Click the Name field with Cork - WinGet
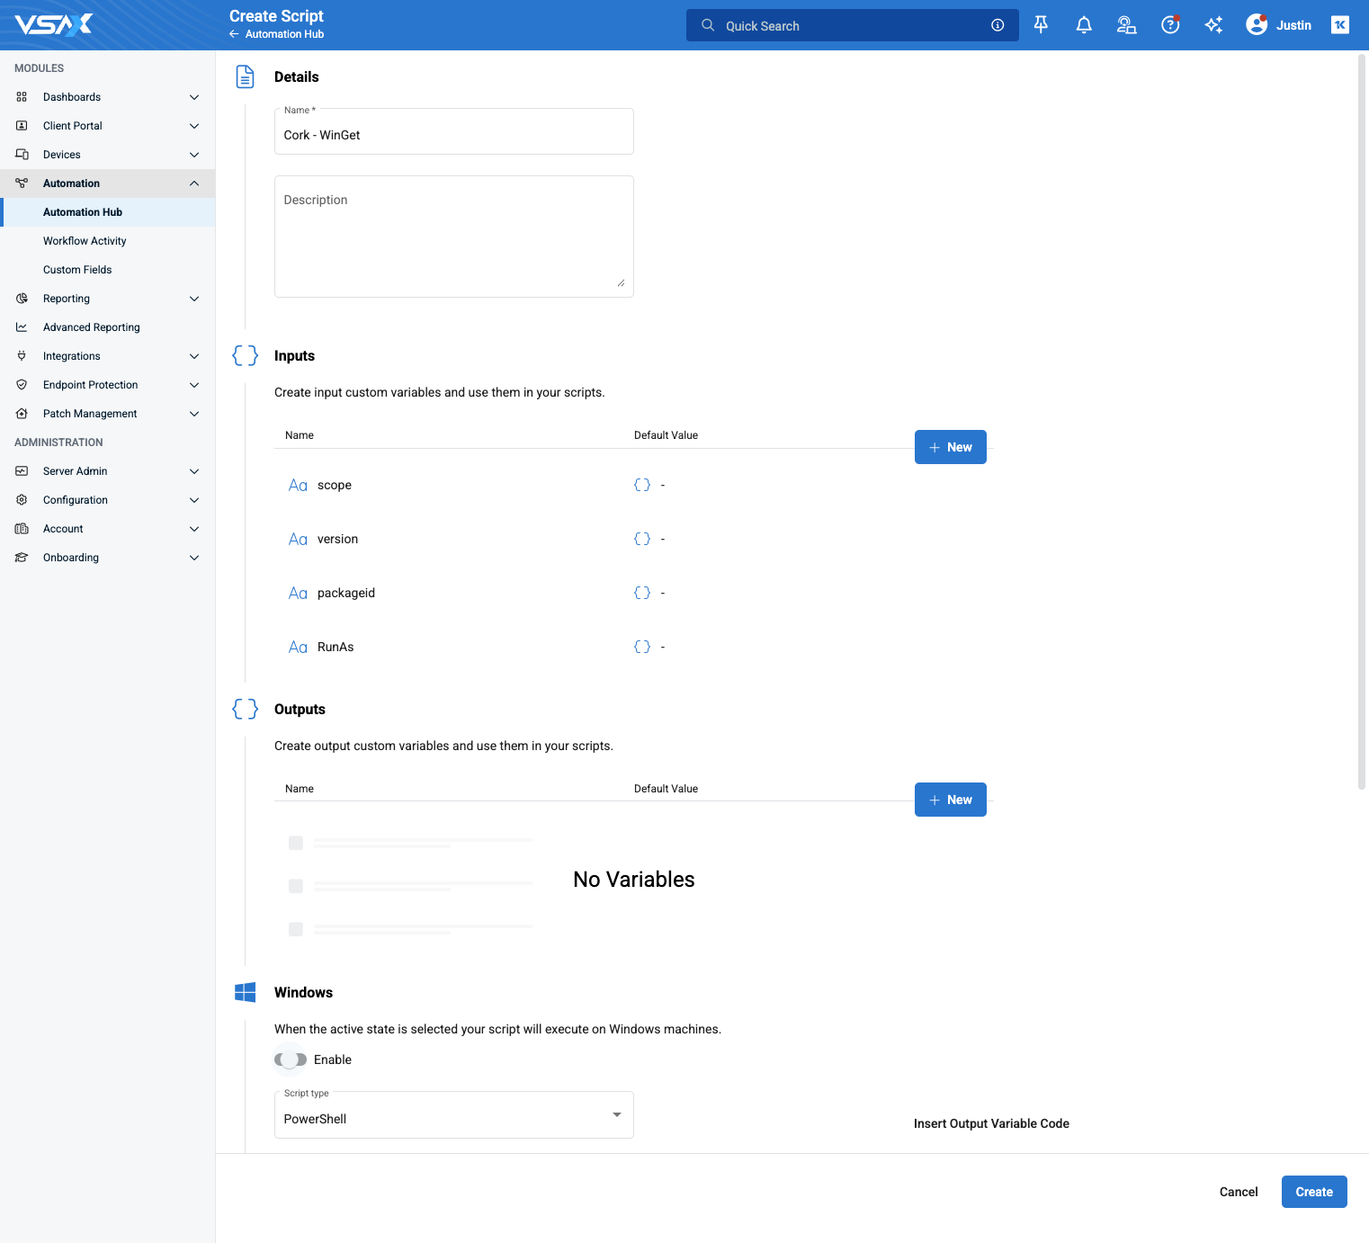 (454, 131)
